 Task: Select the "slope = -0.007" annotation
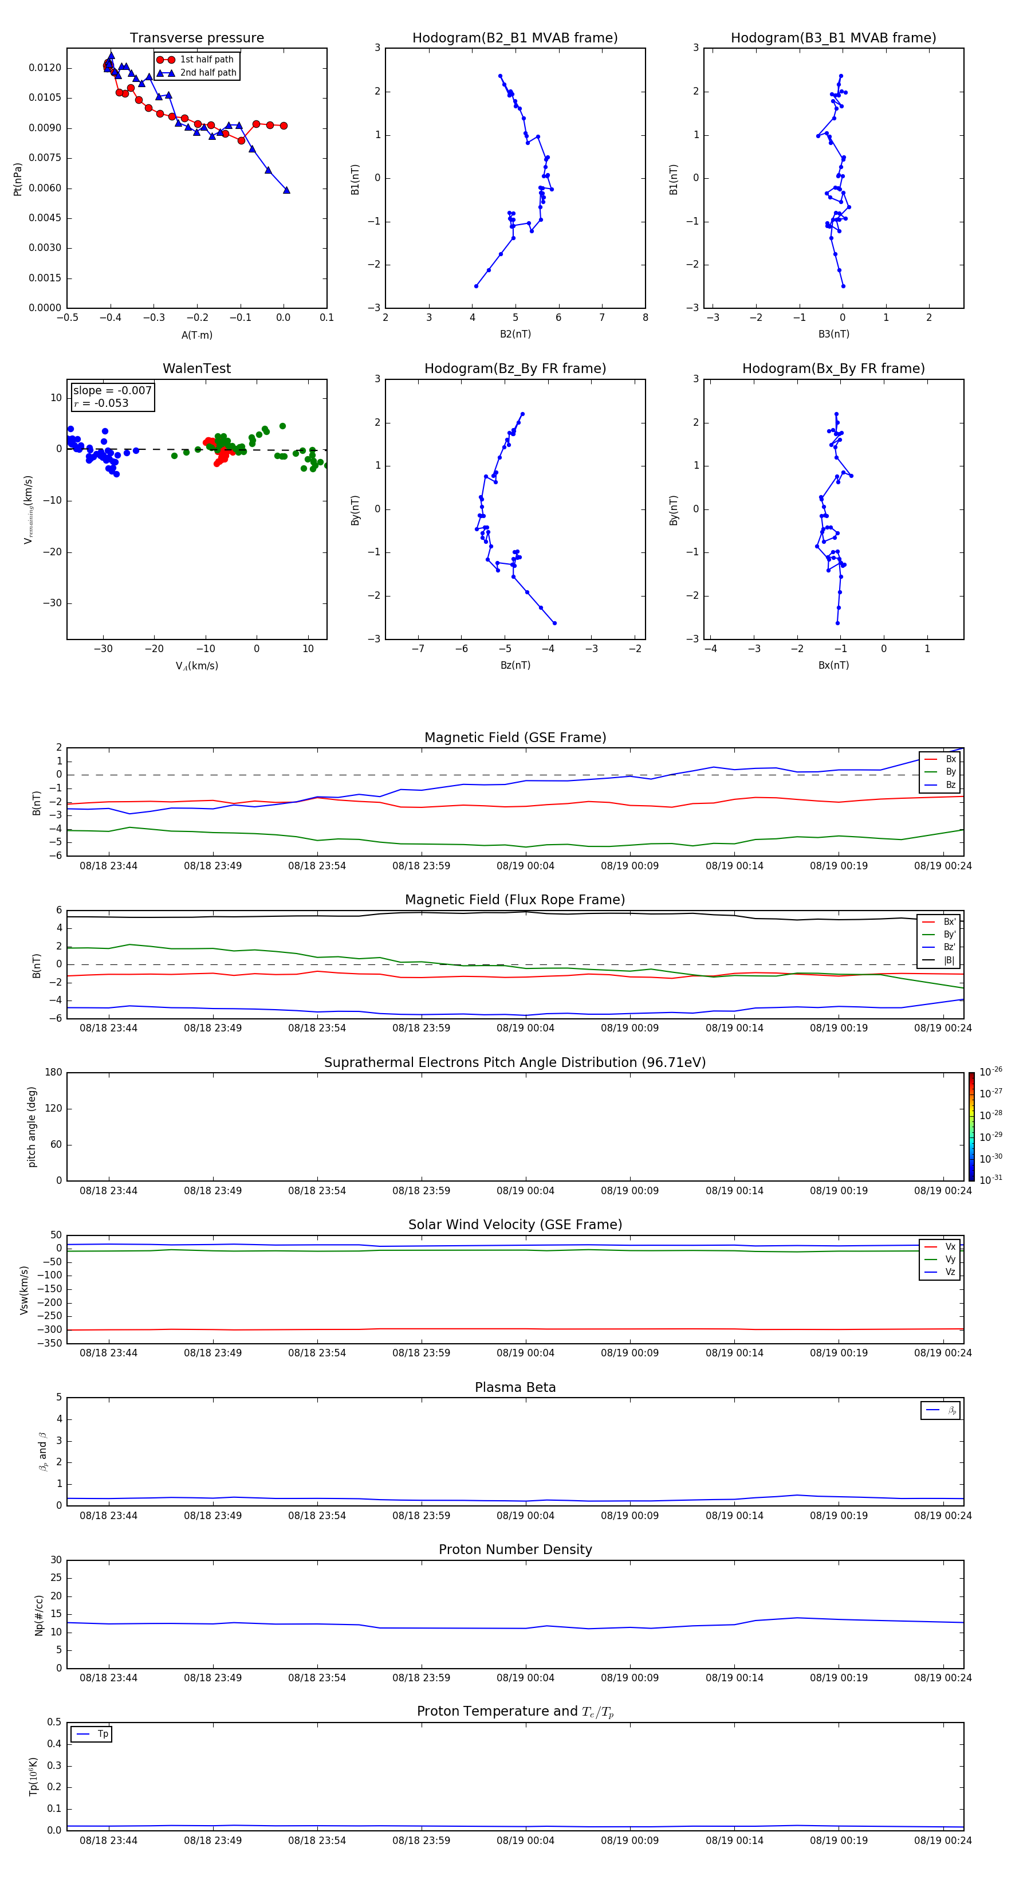(112, 391)
